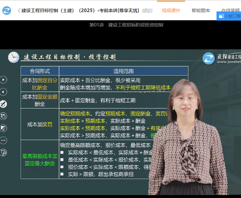
Task: Open the see-all-slides grid icon
Action: pos(3,116)
